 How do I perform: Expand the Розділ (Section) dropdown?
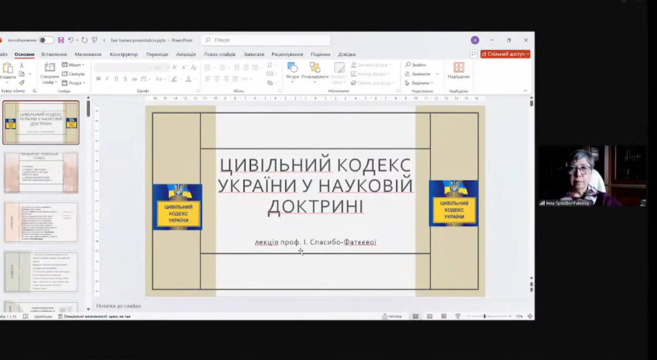[73, 83]
